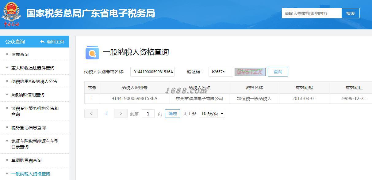Select 纳税信用A级纳税人公告 menu item
This screenshot has height=180, width=372.
click(34, 81)
